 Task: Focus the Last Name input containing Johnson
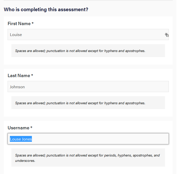(x=88, y=86)
